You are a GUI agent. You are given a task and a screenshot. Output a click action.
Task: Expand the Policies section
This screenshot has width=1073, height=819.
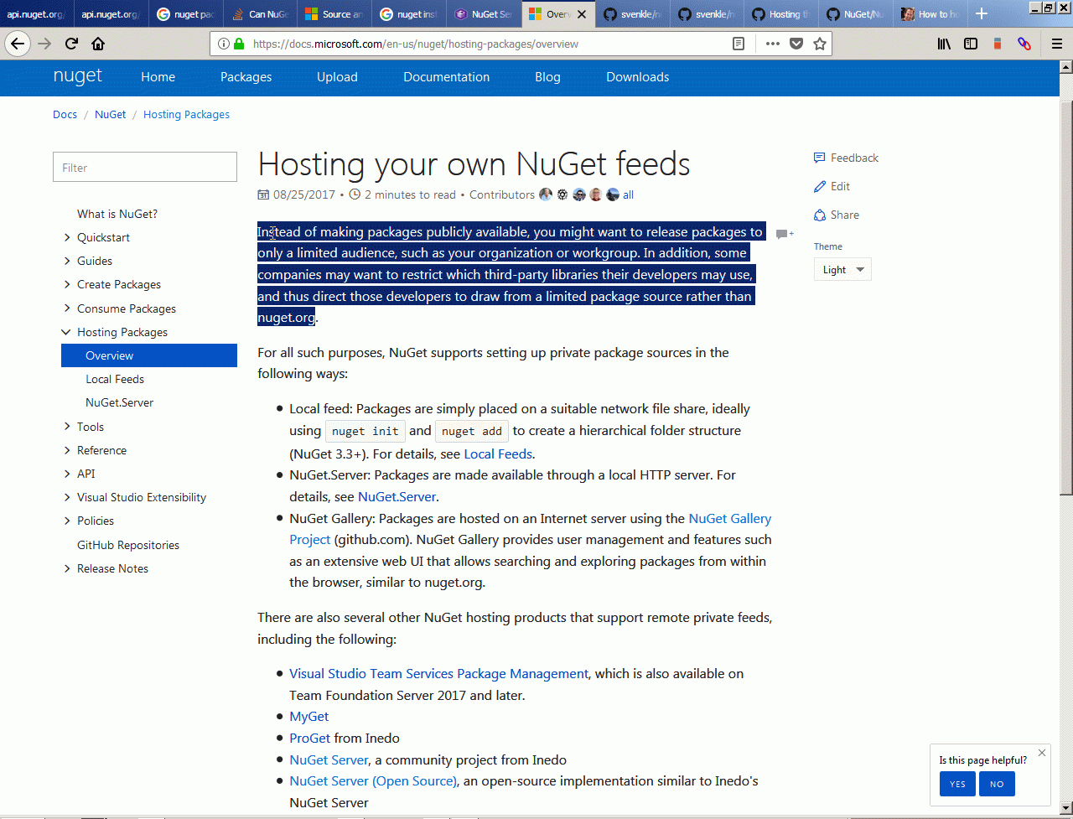pyautogui.click(x=67, y=521)
